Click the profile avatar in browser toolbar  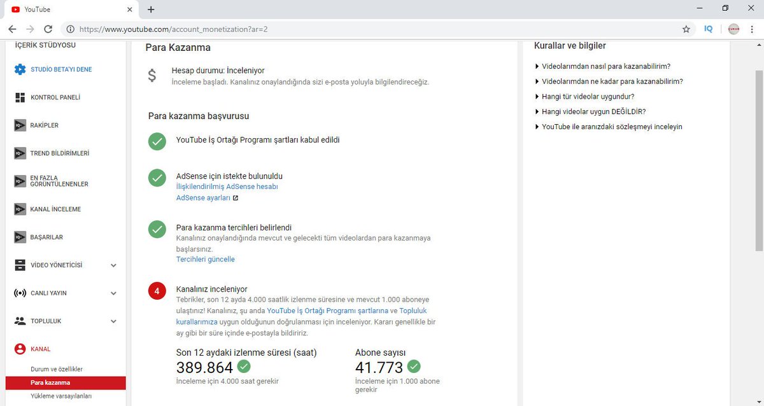click(733, 29)
